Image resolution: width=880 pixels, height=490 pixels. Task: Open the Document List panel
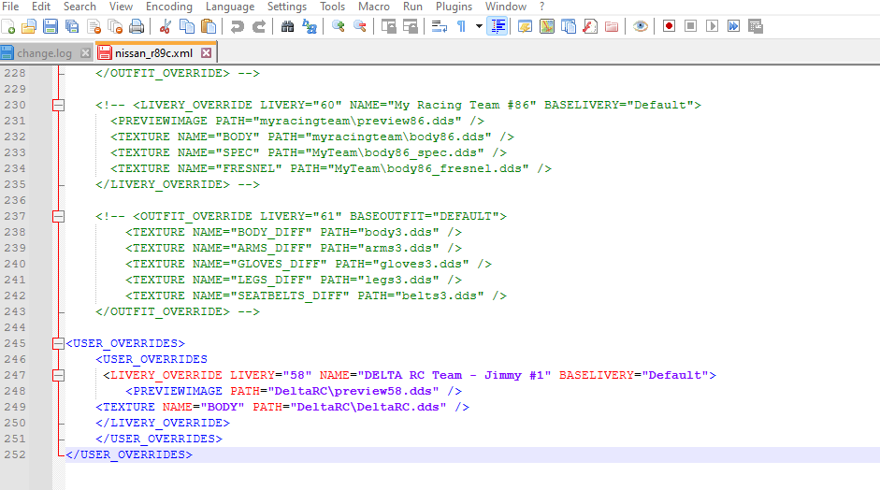point(568,26)
